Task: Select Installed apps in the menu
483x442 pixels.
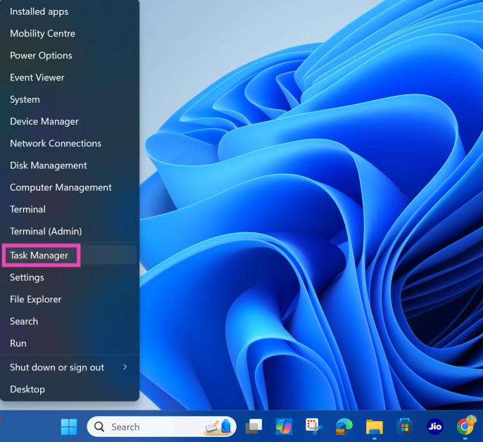Action: click(x=39, y=12)
